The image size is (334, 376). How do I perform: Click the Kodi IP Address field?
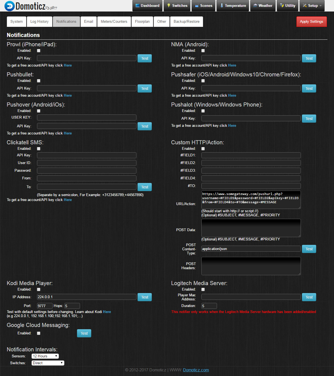[x=87, y=297]
